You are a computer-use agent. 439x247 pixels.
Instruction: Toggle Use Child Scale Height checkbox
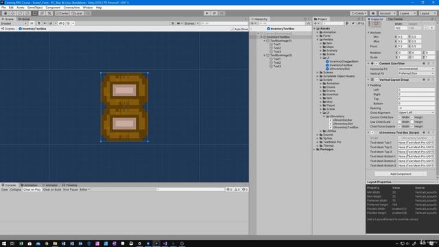tap(412, 122)
